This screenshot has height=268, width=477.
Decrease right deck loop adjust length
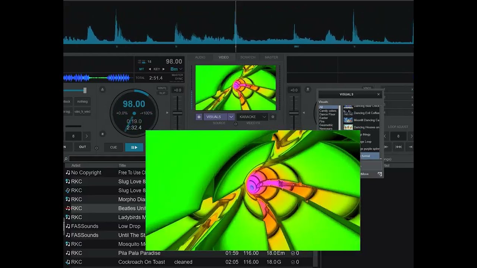click(385, 136)
